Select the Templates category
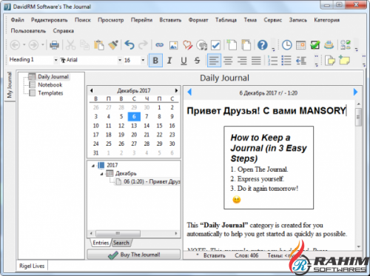370x276 pixels. tap(50, 93)
